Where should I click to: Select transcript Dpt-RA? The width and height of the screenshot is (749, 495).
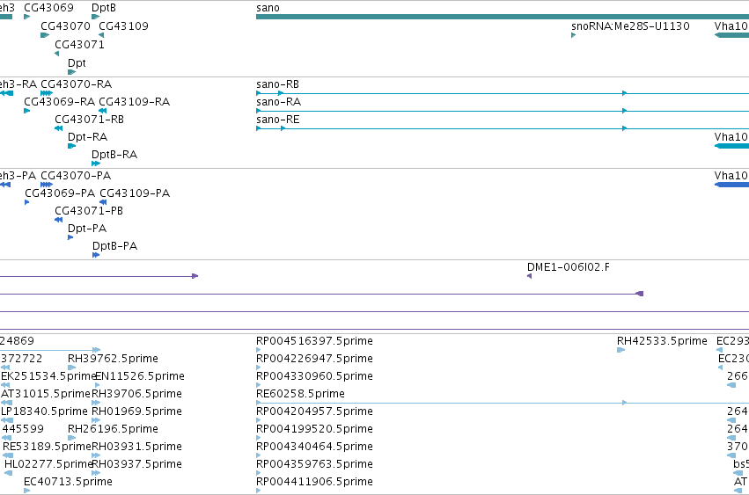pos(87,137)
